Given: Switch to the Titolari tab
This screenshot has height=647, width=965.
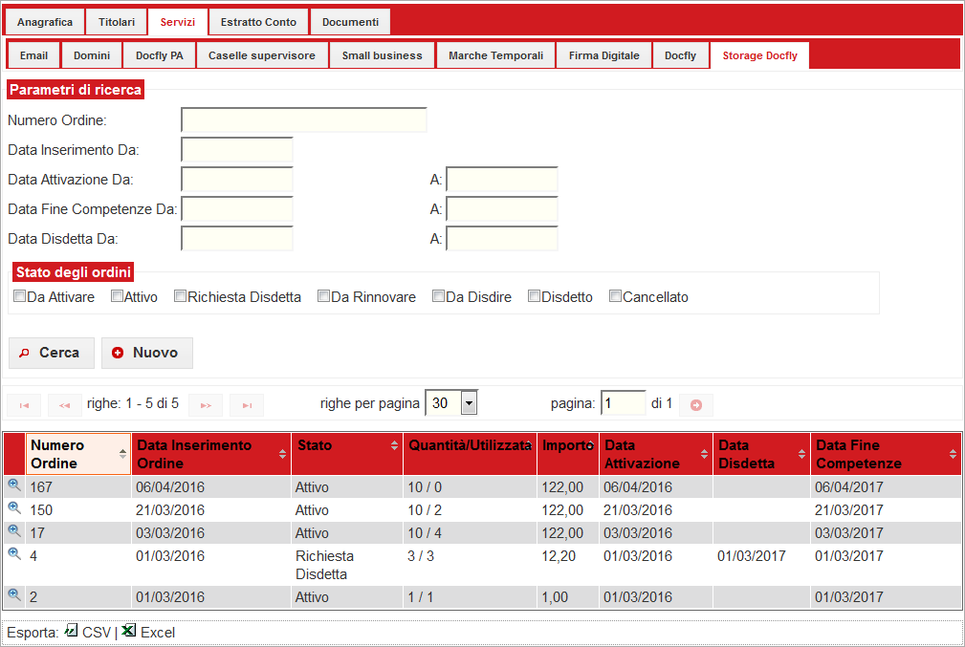Looking at the screenshot, I should click(117, 22).
